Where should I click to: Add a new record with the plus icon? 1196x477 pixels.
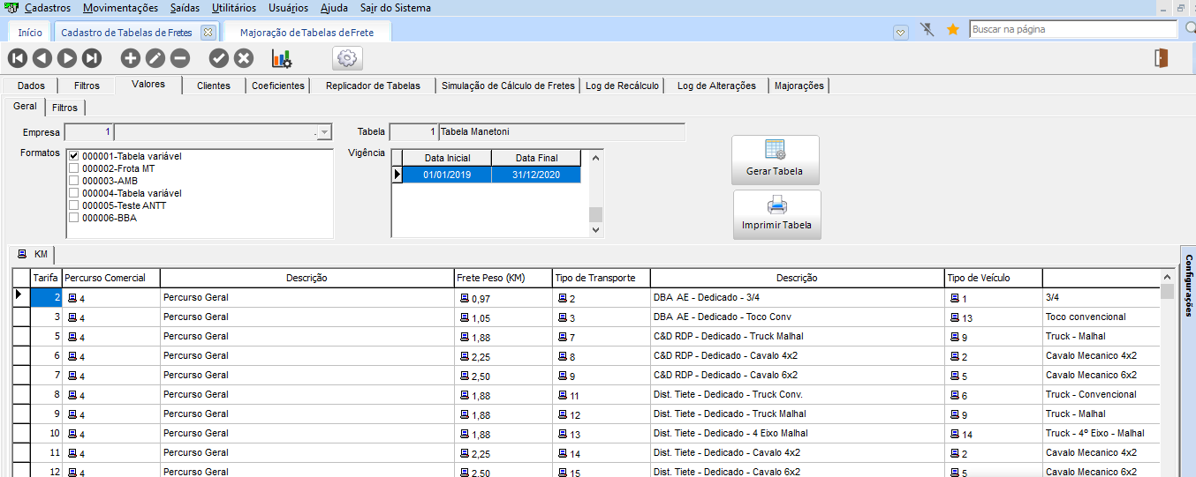pos(130,59)
